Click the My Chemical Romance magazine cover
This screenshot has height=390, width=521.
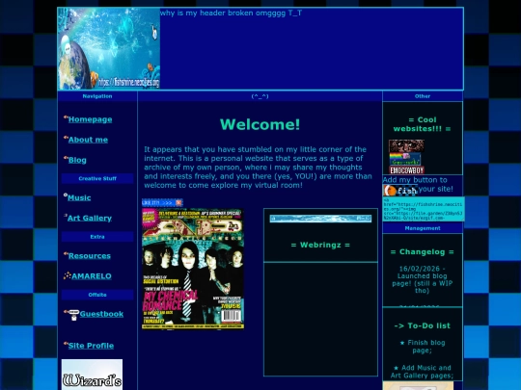tap(193, 269)
